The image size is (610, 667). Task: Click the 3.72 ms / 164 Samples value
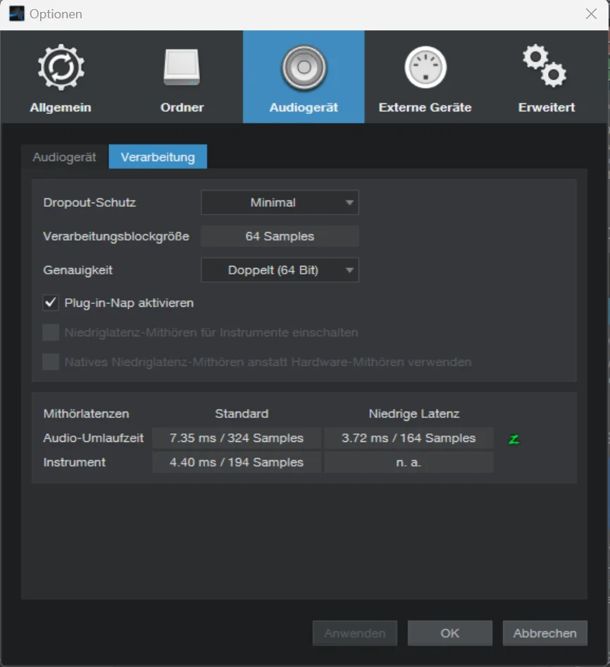click(x=409, y=438)
